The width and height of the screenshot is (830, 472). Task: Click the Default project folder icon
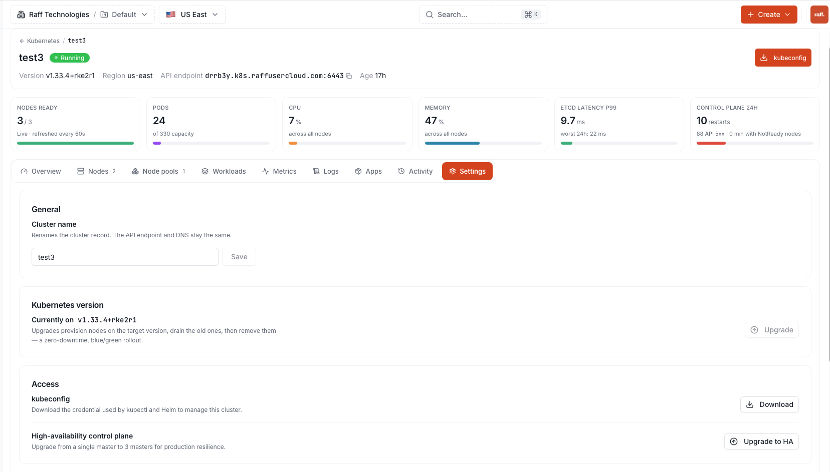tap(104, 15)
